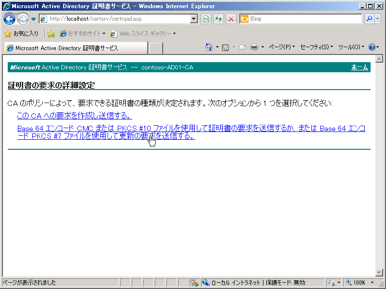Click the blue Help question mark icon
Image resolution: width=386 pixels, height=289 pixels.
coord(372,47)
